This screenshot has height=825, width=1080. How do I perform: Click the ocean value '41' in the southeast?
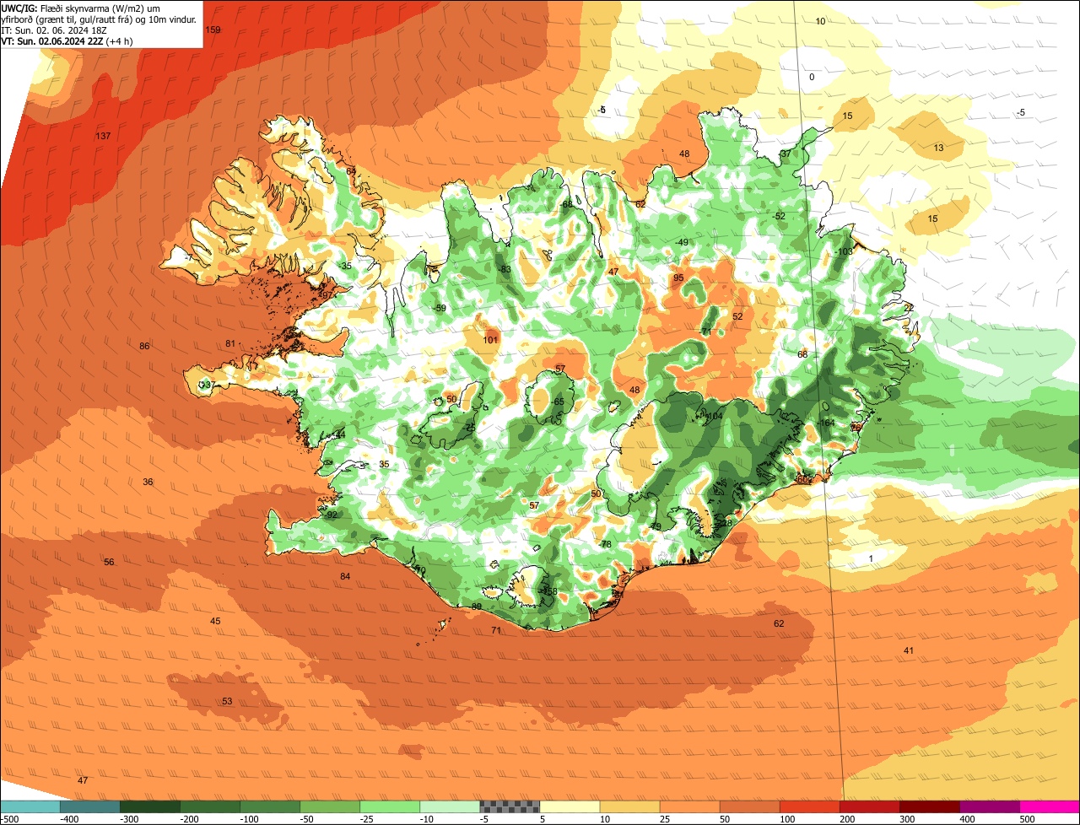[x=909, y=650]
